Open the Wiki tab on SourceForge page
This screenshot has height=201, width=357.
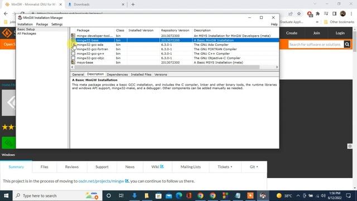[157, 167]
